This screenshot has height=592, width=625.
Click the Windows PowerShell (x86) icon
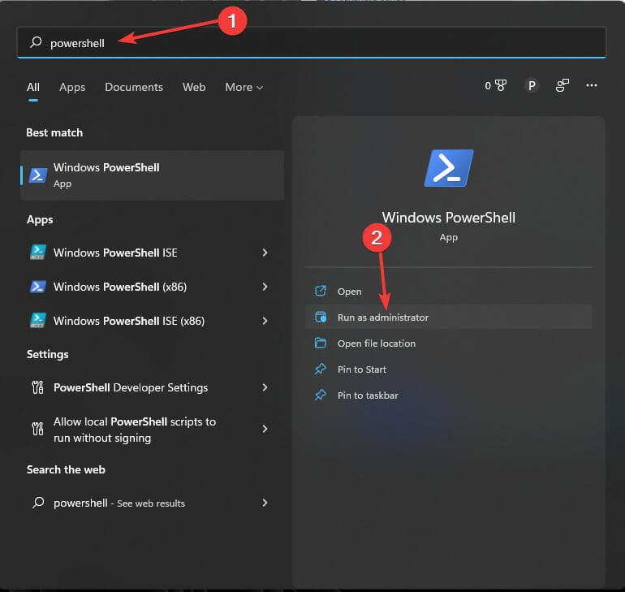pos(38,287)
